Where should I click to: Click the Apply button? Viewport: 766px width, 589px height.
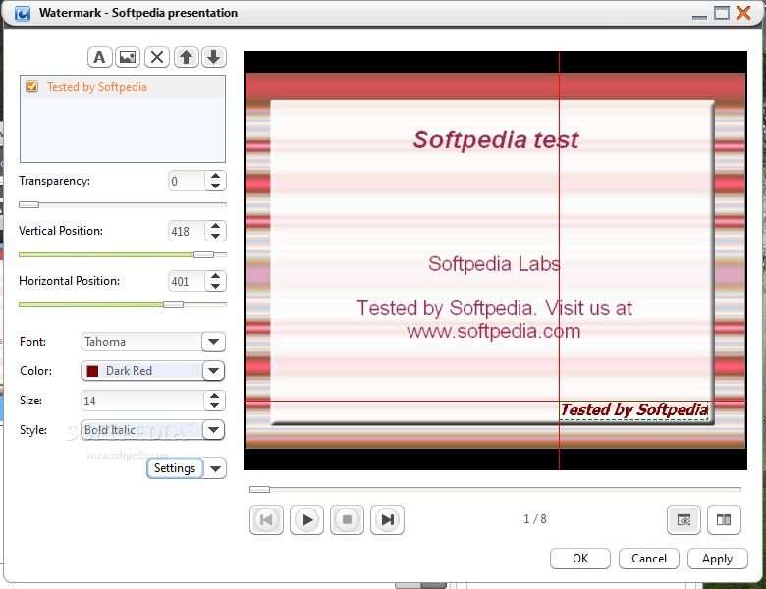pos(718,559)
